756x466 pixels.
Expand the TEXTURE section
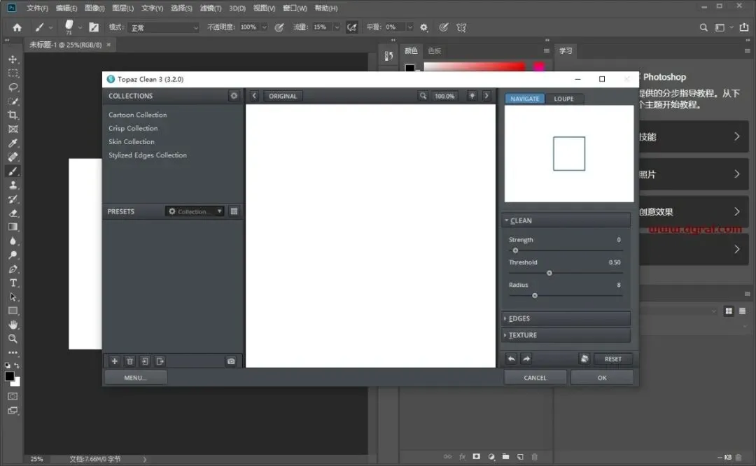coord(566,335)
